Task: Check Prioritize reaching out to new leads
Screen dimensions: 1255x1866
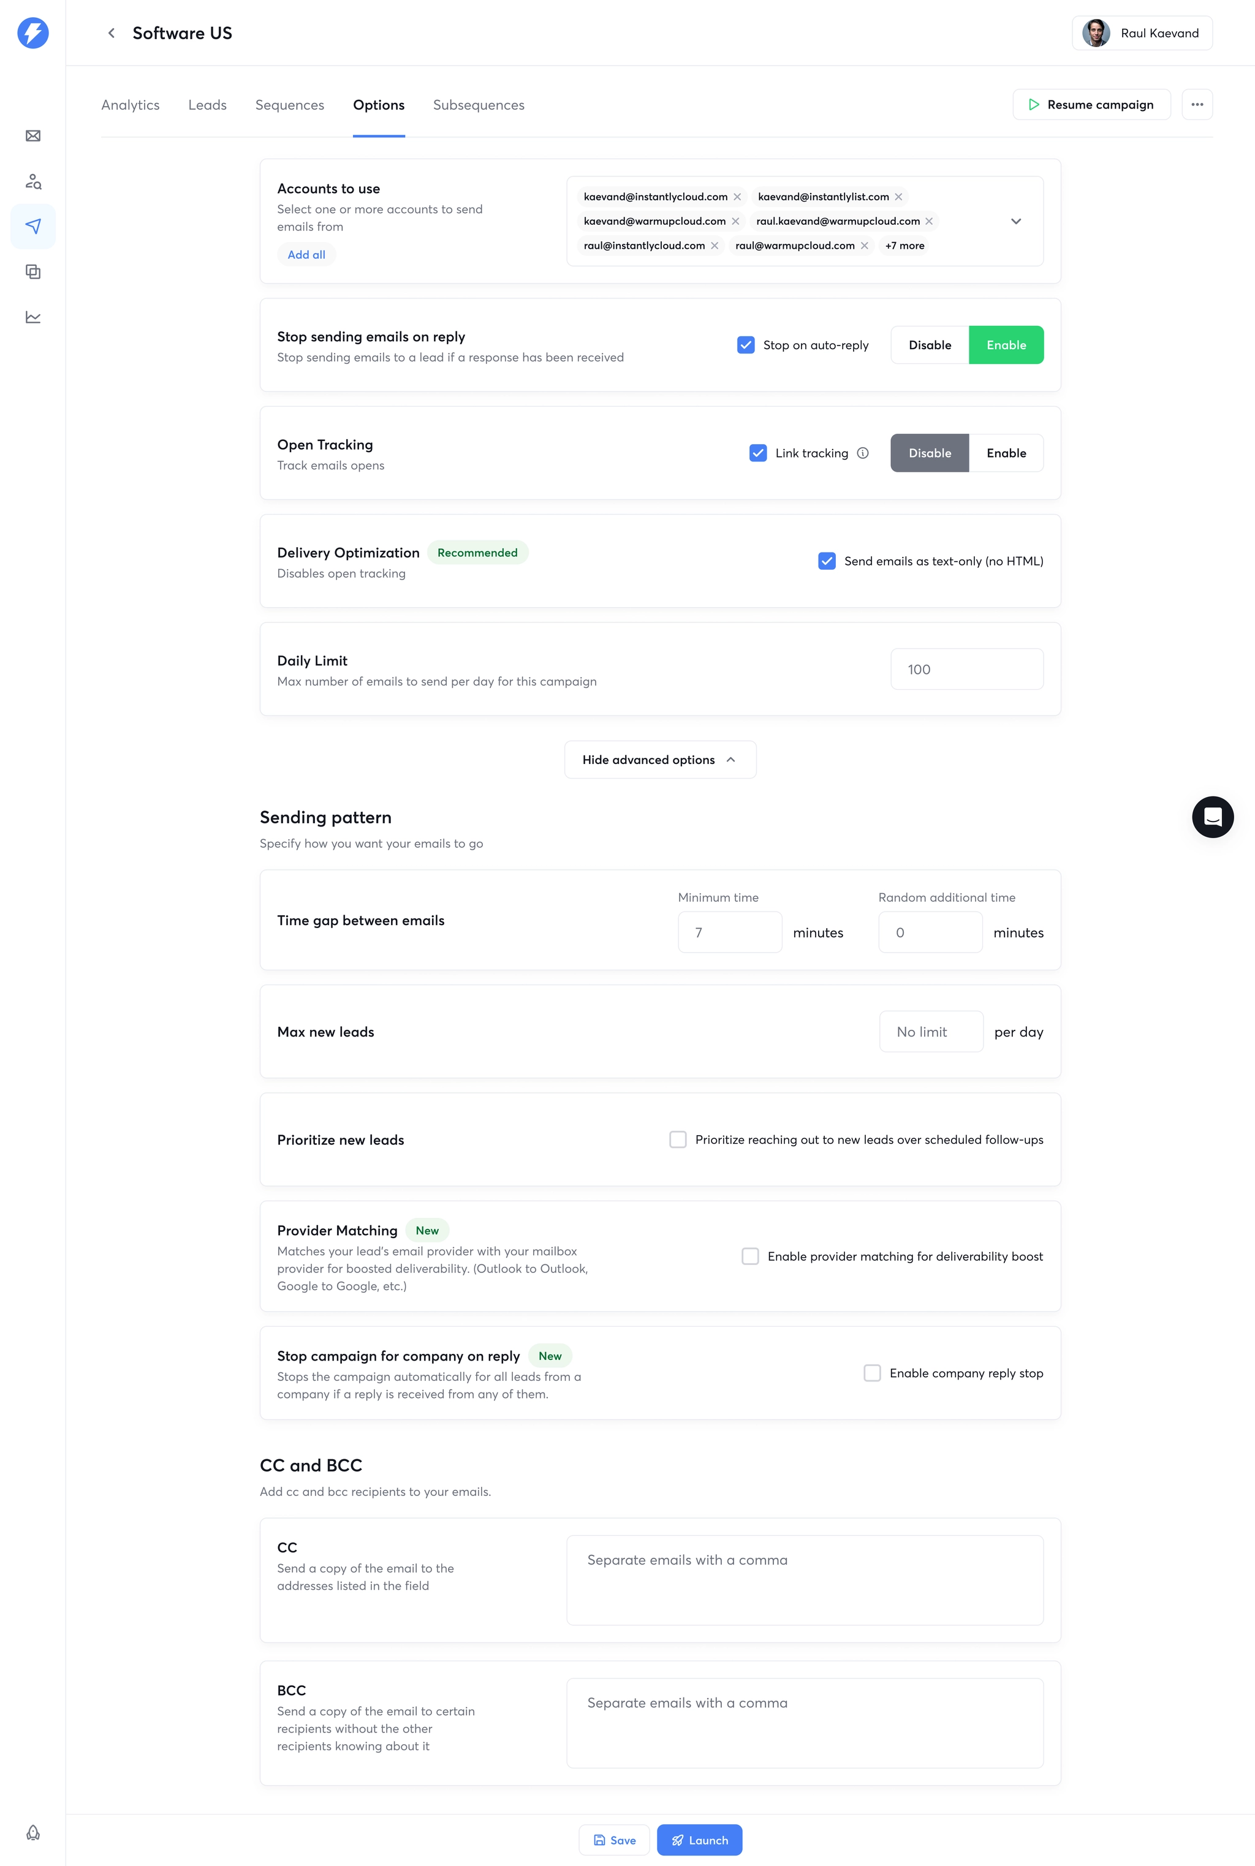Action: click(x=678, y=1139)
